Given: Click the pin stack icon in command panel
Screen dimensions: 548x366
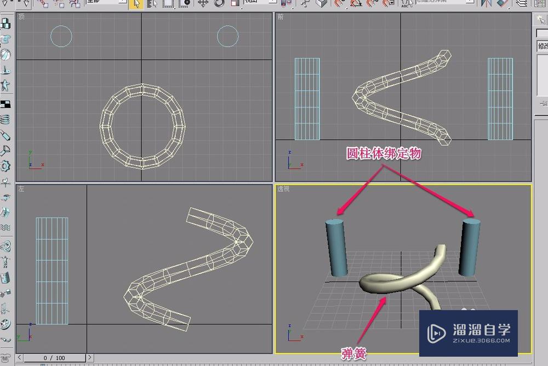Looking at the screenshot, I should [x=544, y=104].
